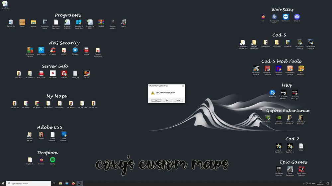This screenshot has width=332, height=186.
Task: Open the GeForce Experience icon
Action: coord(279,119)
